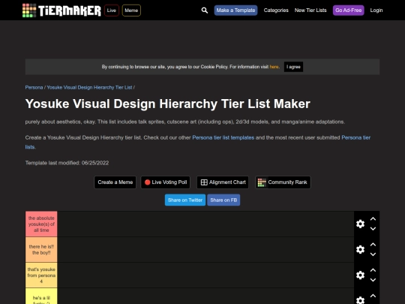
Task: Click the orange "there he is!! the boy!!" label
Action: 41,249
